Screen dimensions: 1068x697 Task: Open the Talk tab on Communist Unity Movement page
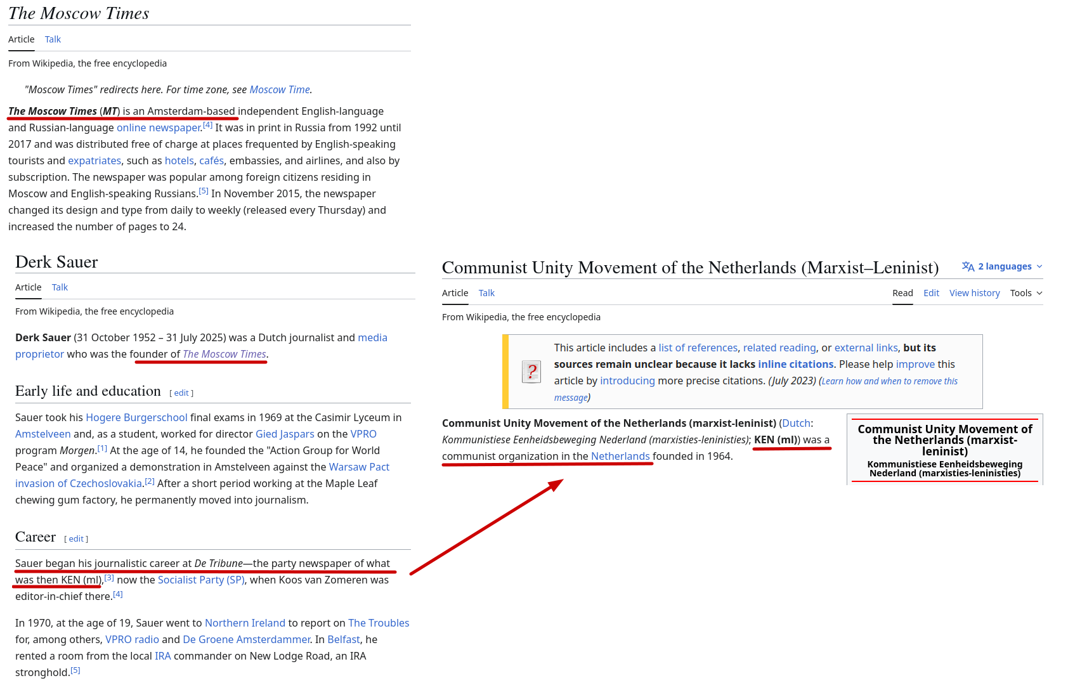pos(486,293)
